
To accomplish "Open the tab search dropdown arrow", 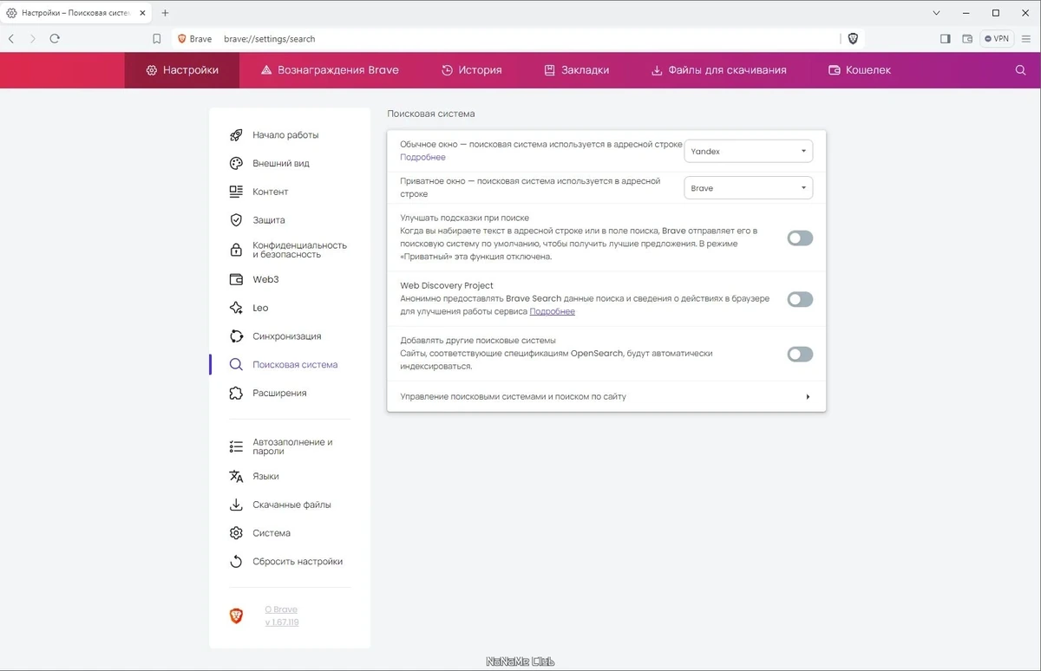I will 937,13.
